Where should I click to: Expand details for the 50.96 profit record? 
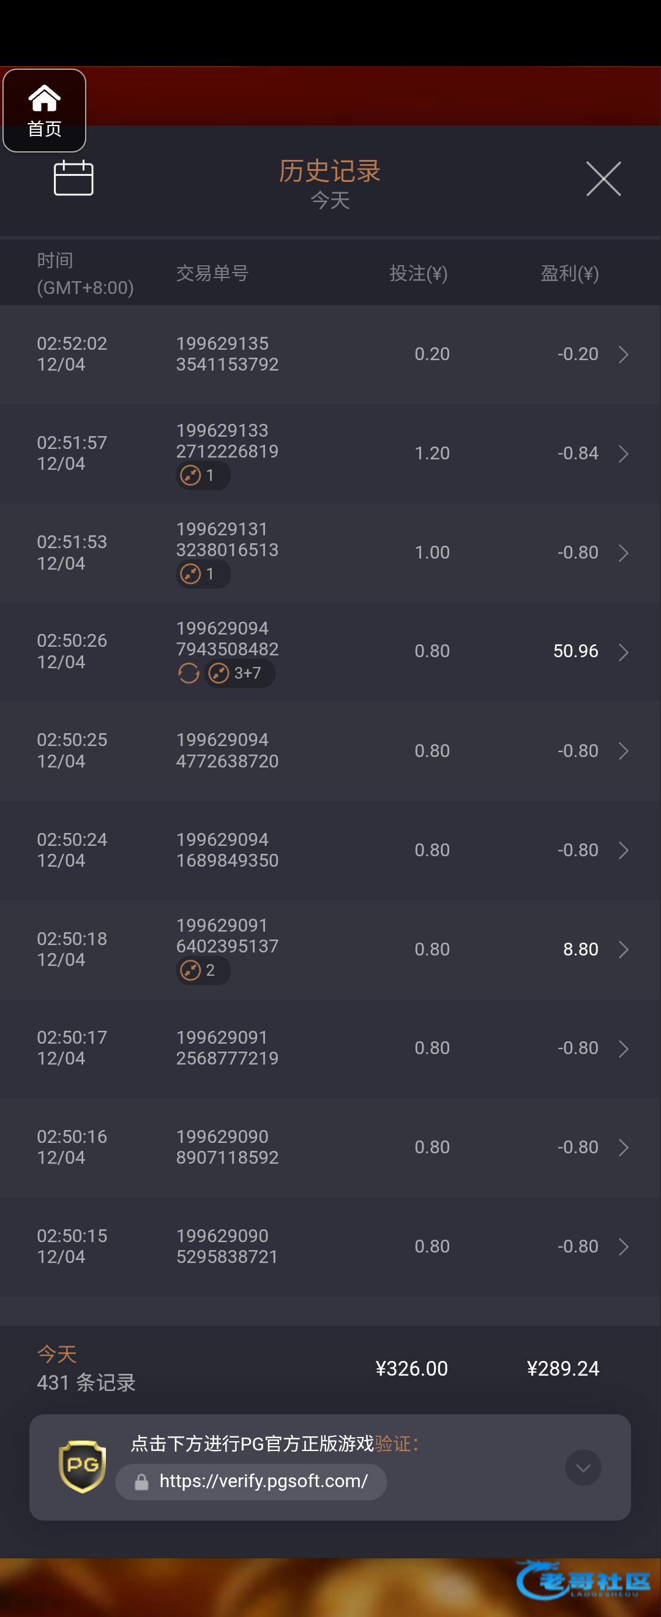[x=622, y=652]
